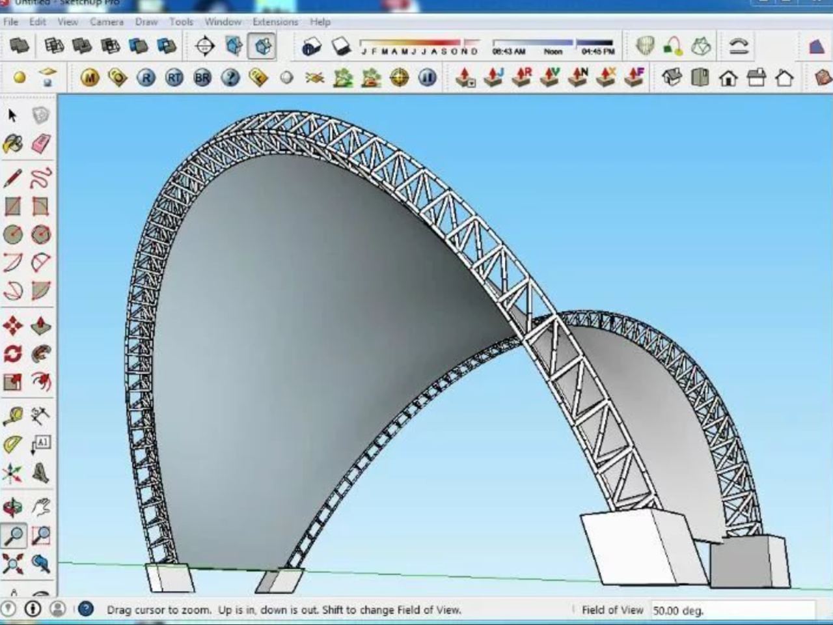
Task: Open the Extensions menu
Action: 275,21
